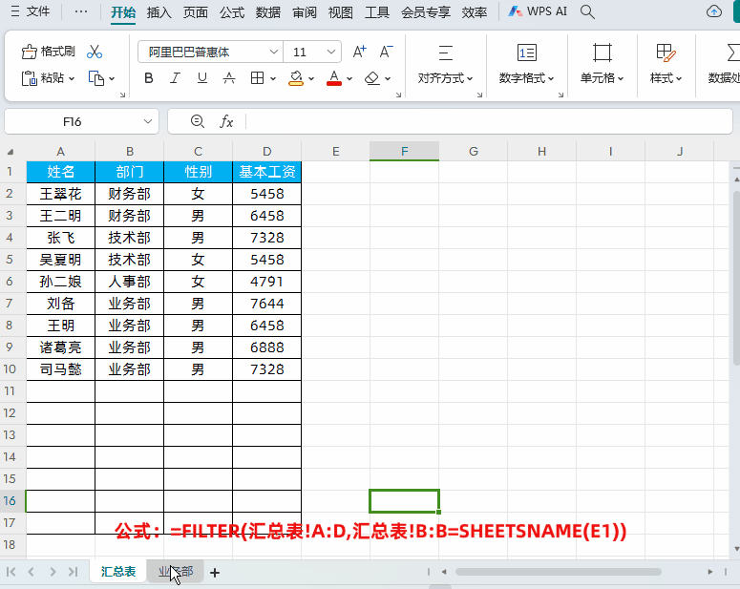Apply the red font color
The width and height of the screenshot is (740, 589).
pos(334,78)
